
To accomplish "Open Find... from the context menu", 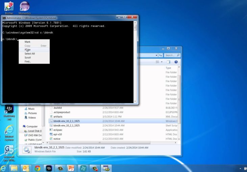I will [x=28, y=62].
